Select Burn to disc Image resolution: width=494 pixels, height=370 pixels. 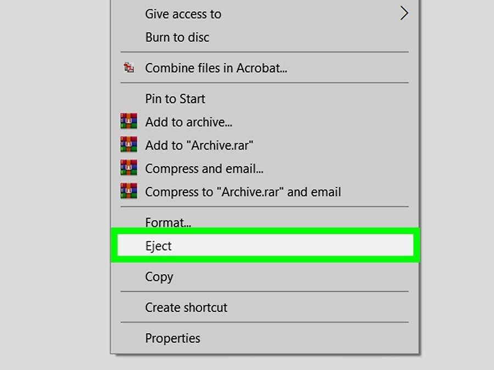(177, 37)
